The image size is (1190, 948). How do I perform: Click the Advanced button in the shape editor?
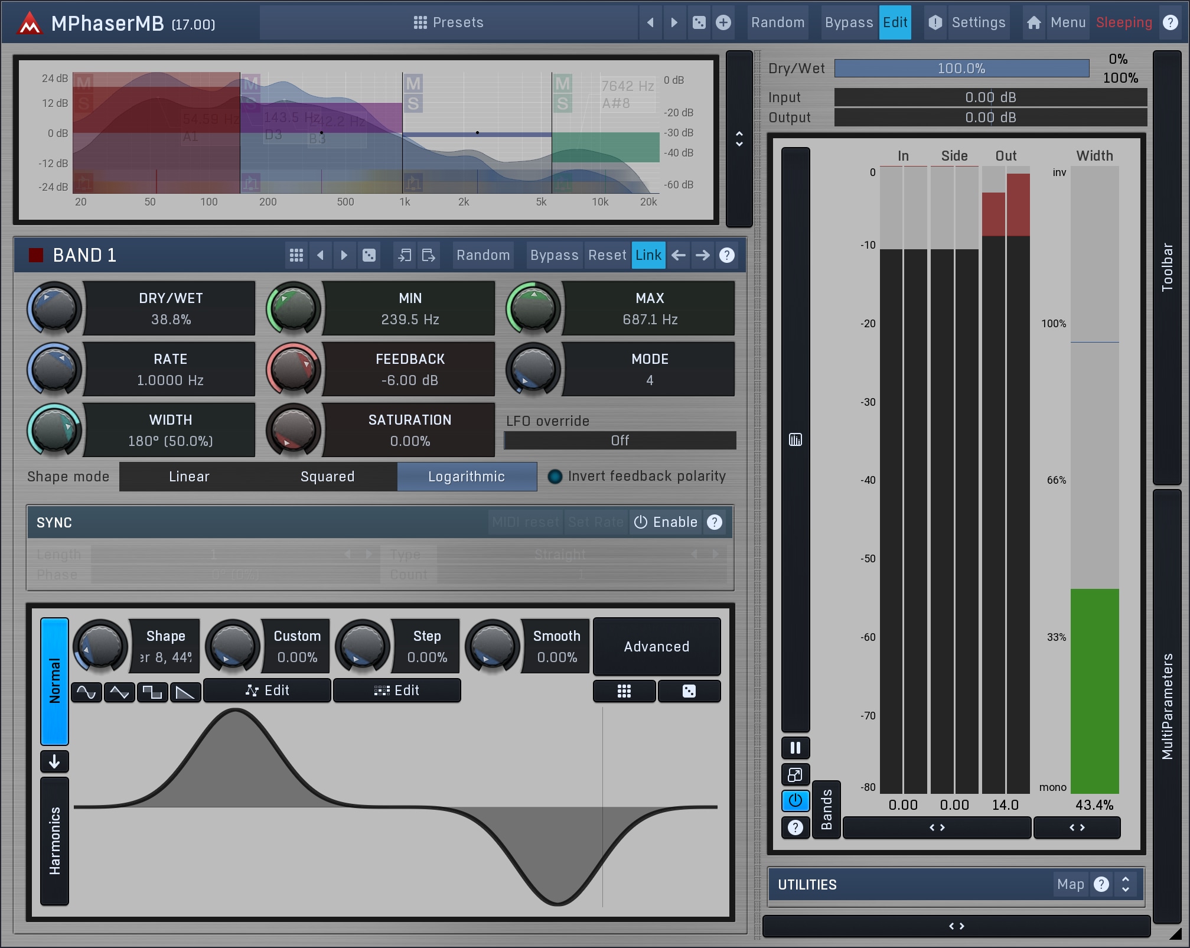point(656,647)
